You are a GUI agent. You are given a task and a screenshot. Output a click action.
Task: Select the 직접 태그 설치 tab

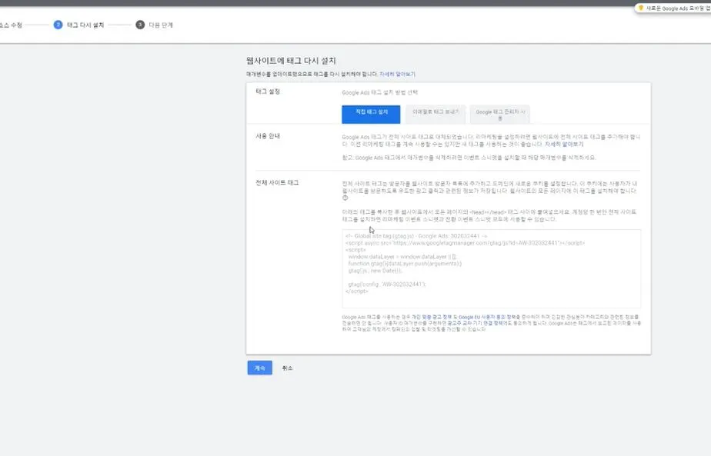[372, 113]
